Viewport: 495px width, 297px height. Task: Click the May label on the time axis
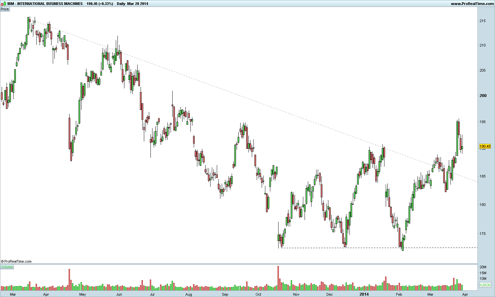(x=82, y=294)
